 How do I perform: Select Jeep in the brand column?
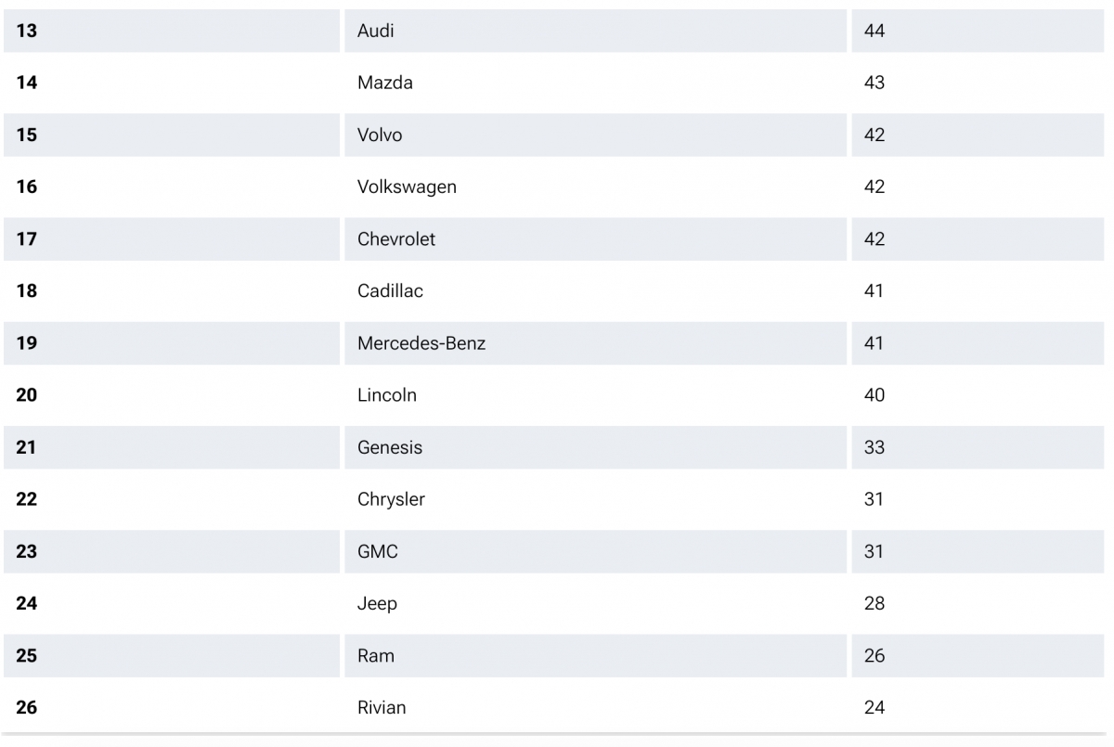pyautogui.click(x=377, y=603)
